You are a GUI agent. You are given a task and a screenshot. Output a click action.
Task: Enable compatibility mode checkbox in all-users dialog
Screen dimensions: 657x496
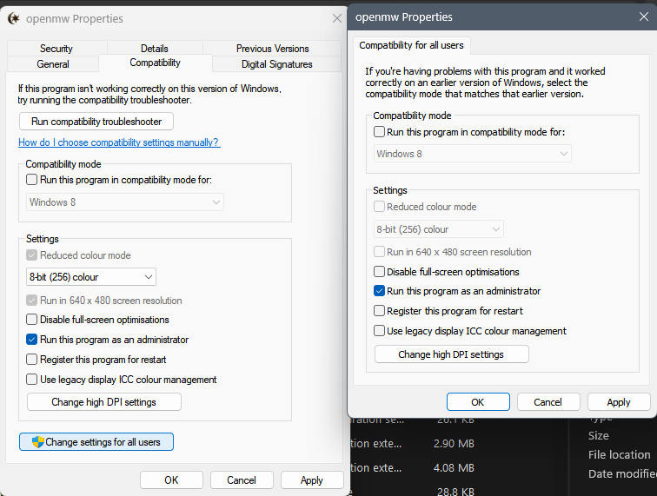[379, 132]
